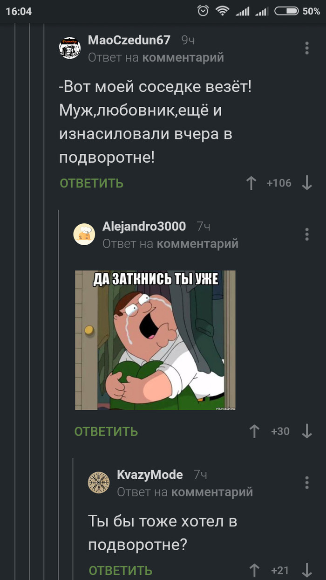
Task: Open KvazyMode username profile link
Action: 149,475
